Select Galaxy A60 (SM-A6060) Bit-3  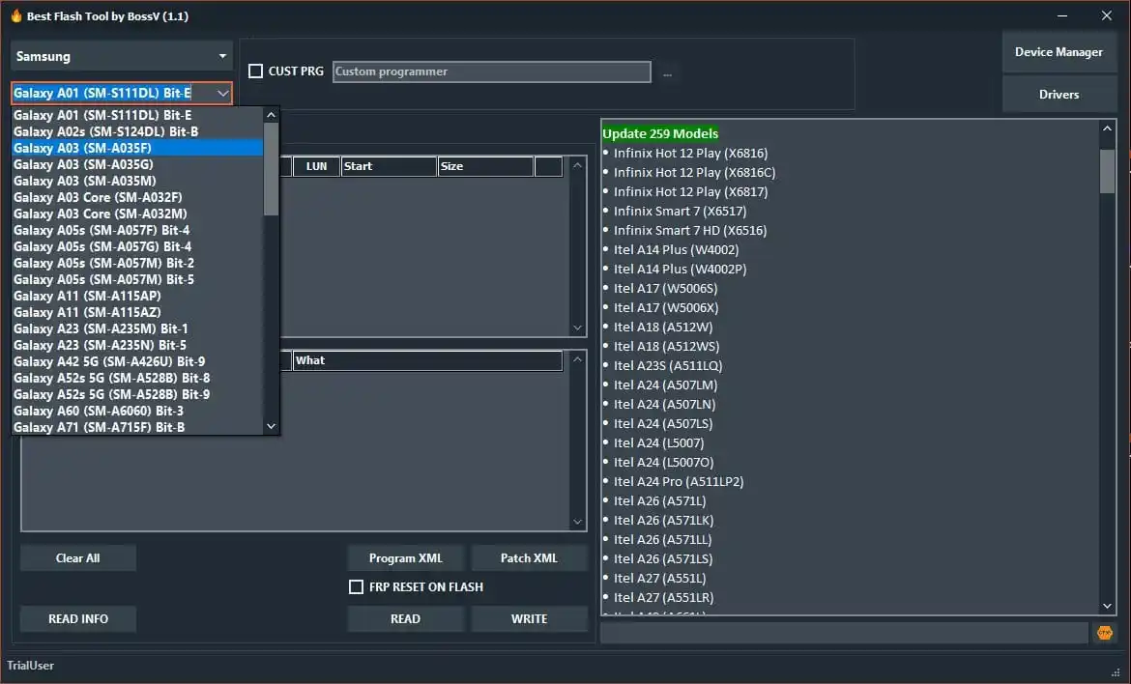(x=137, y=411)
